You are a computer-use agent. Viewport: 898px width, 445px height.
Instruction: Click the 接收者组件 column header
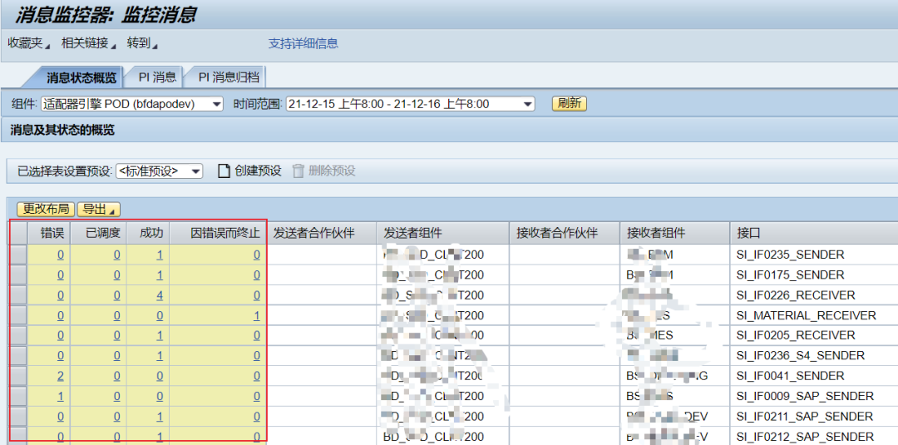click(674, 233)
